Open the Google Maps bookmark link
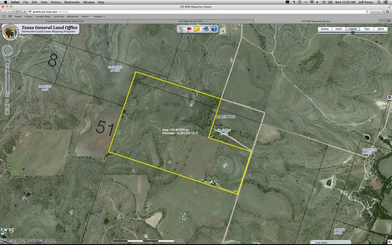 coord(43,16)
